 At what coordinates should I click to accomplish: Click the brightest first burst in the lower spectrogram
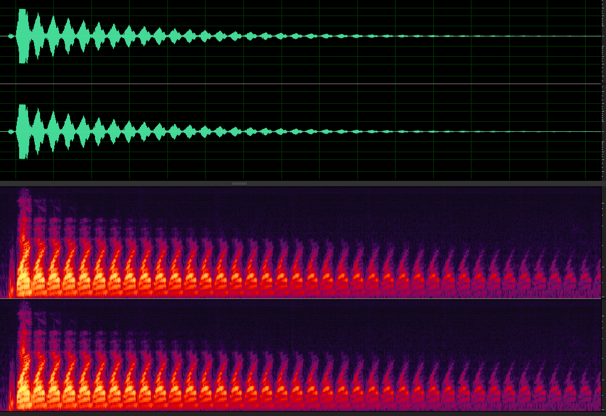24,356
